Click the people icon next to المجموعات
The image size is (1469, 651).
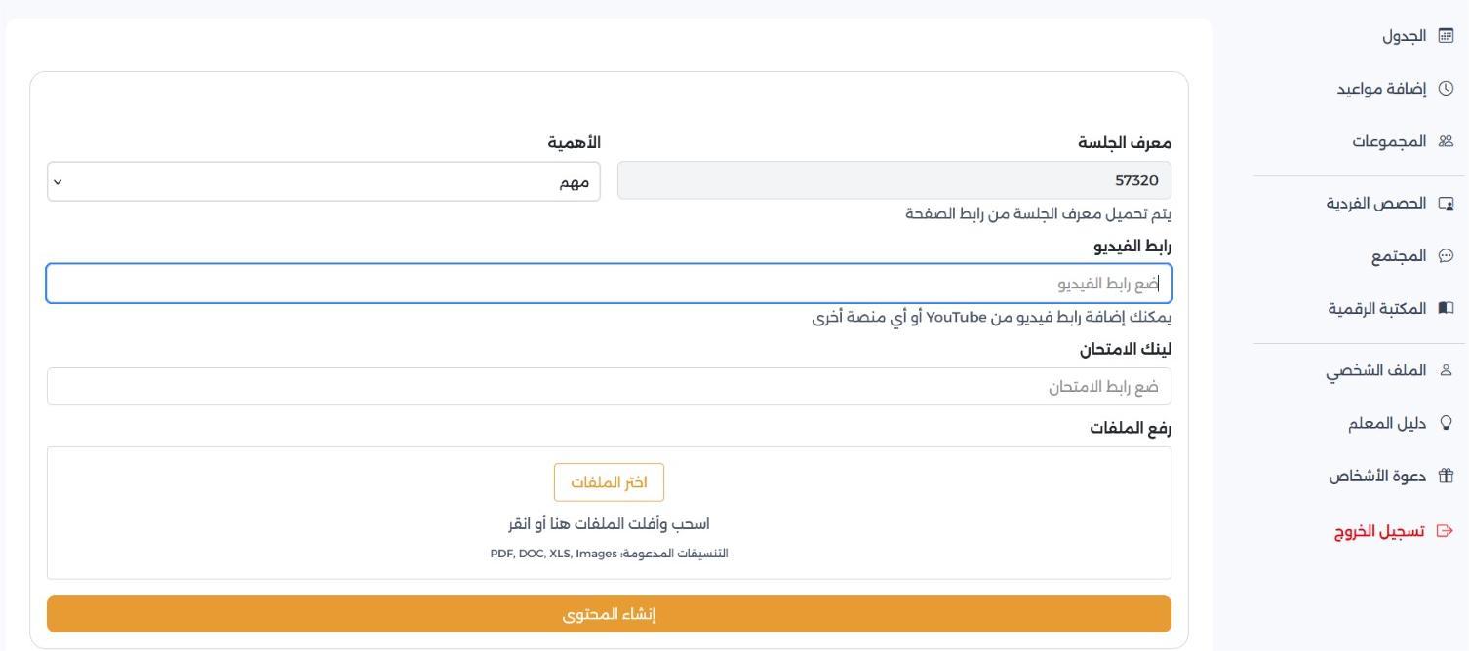[x=1446, y=142]
